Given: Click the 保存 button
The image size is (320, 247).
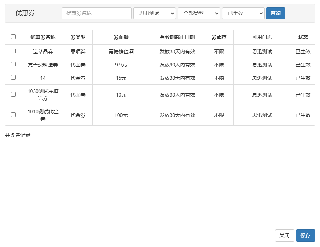Looking at the screenshot, I should click(x=305, y=236).
